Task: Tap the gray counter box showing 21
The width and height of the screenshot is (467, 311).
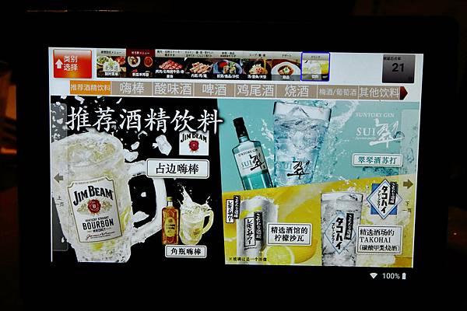Action: [x=399, y=68]
